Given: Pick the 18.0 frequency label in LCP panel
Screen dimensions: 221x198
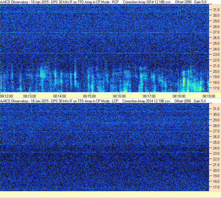Looking at the screenshot, I should [x=216, y=181].
